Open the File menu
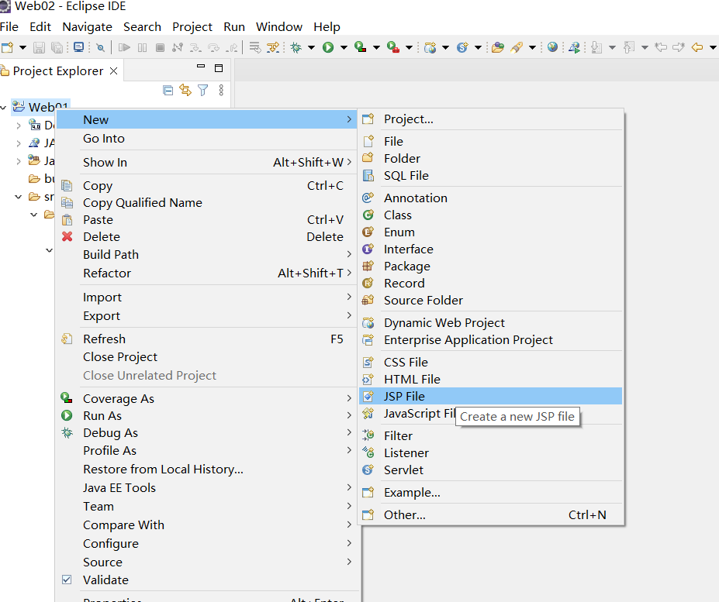 pos(9,27)
